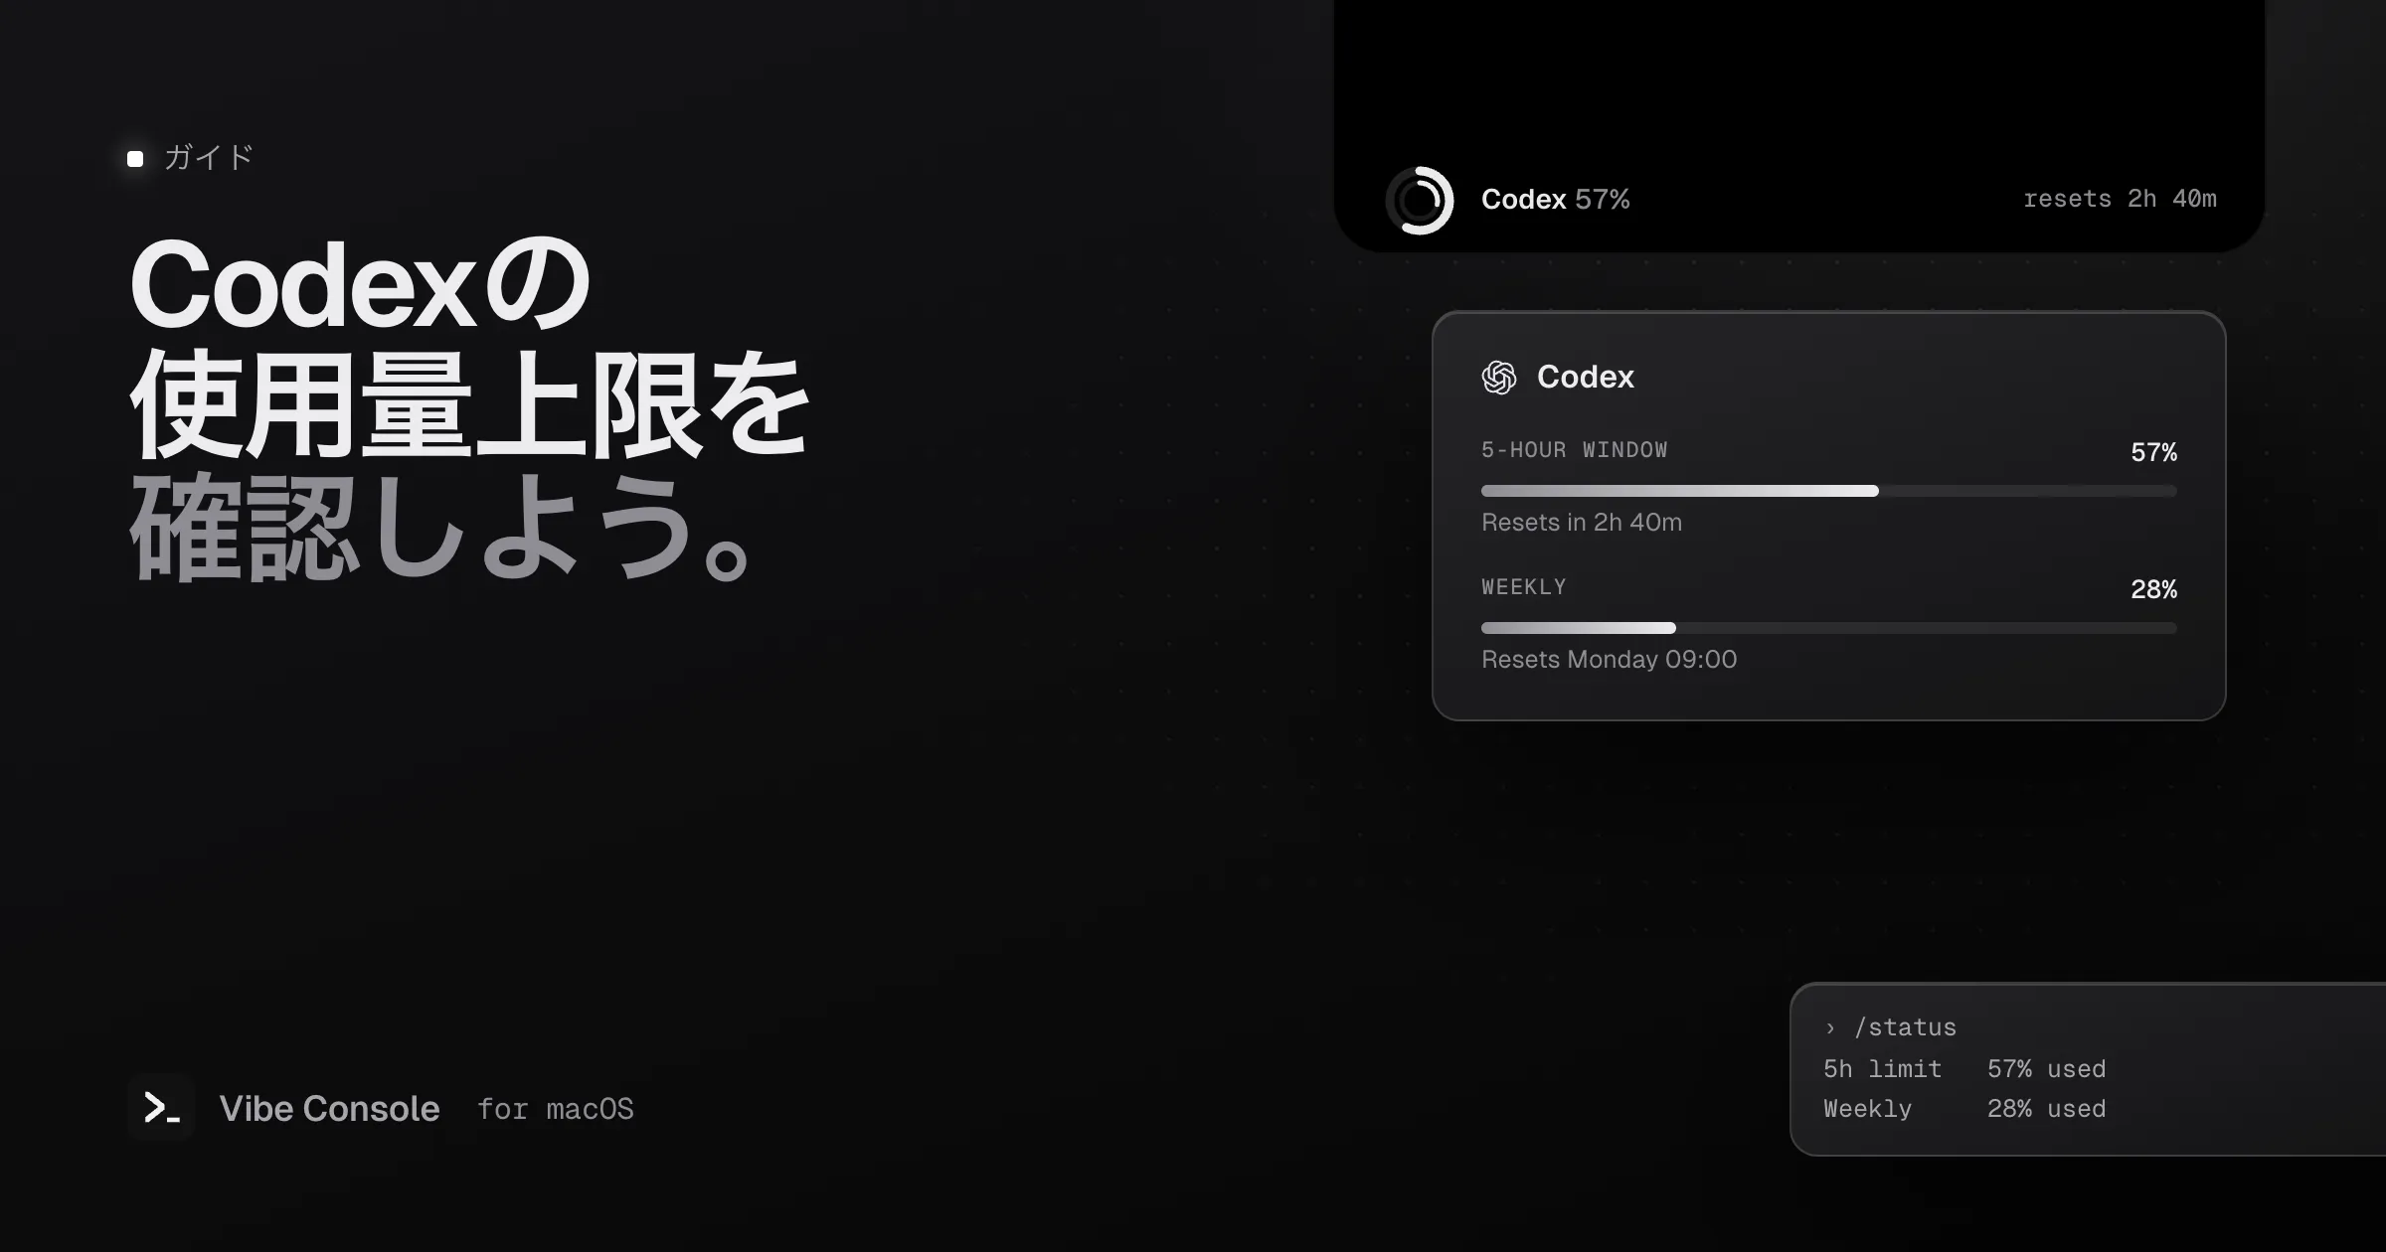Click the 'Weekly' terminal row label
This screenshot has width=2386, height=1252.
1867,1109
